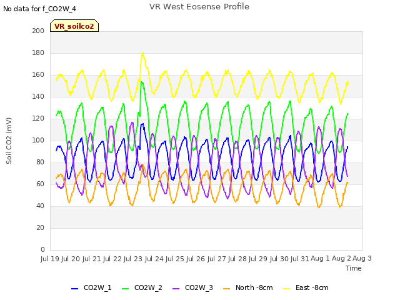This screenshot has width=400, height=300.
Task: Click the Soil CO2 (mV) axis label
Action: pyautogui.click(x=9, y=141)
